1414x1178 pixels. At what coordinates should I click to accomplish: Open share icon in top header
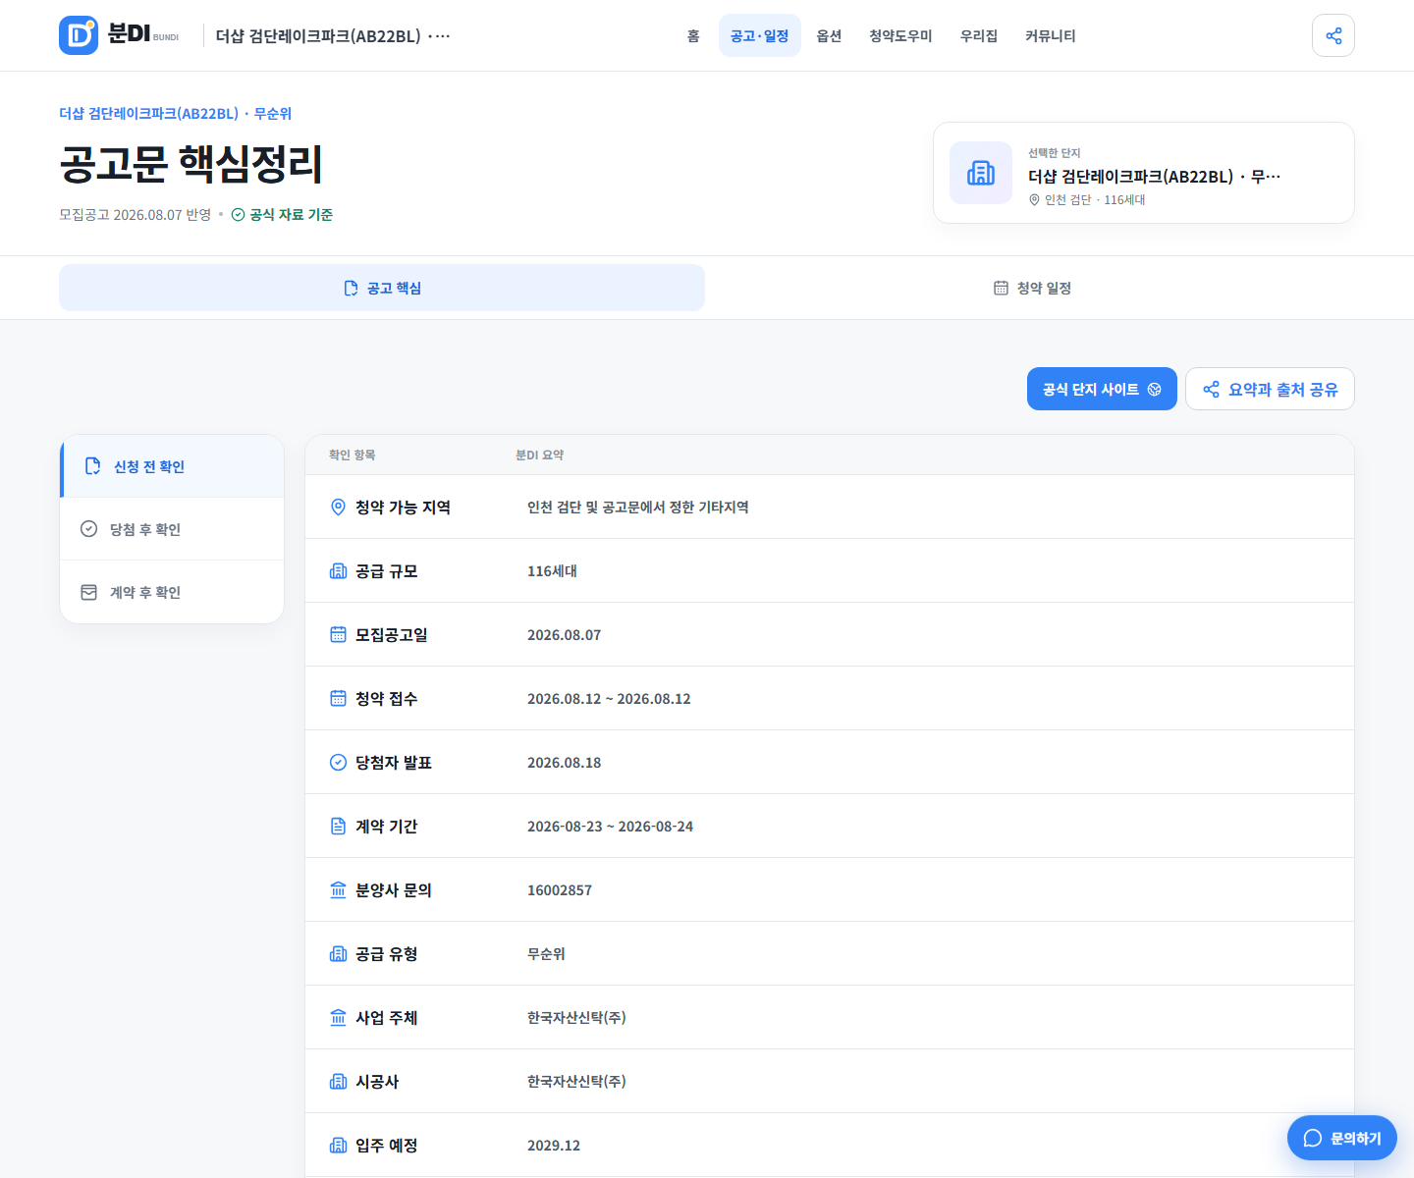[x=1333, y=35]
